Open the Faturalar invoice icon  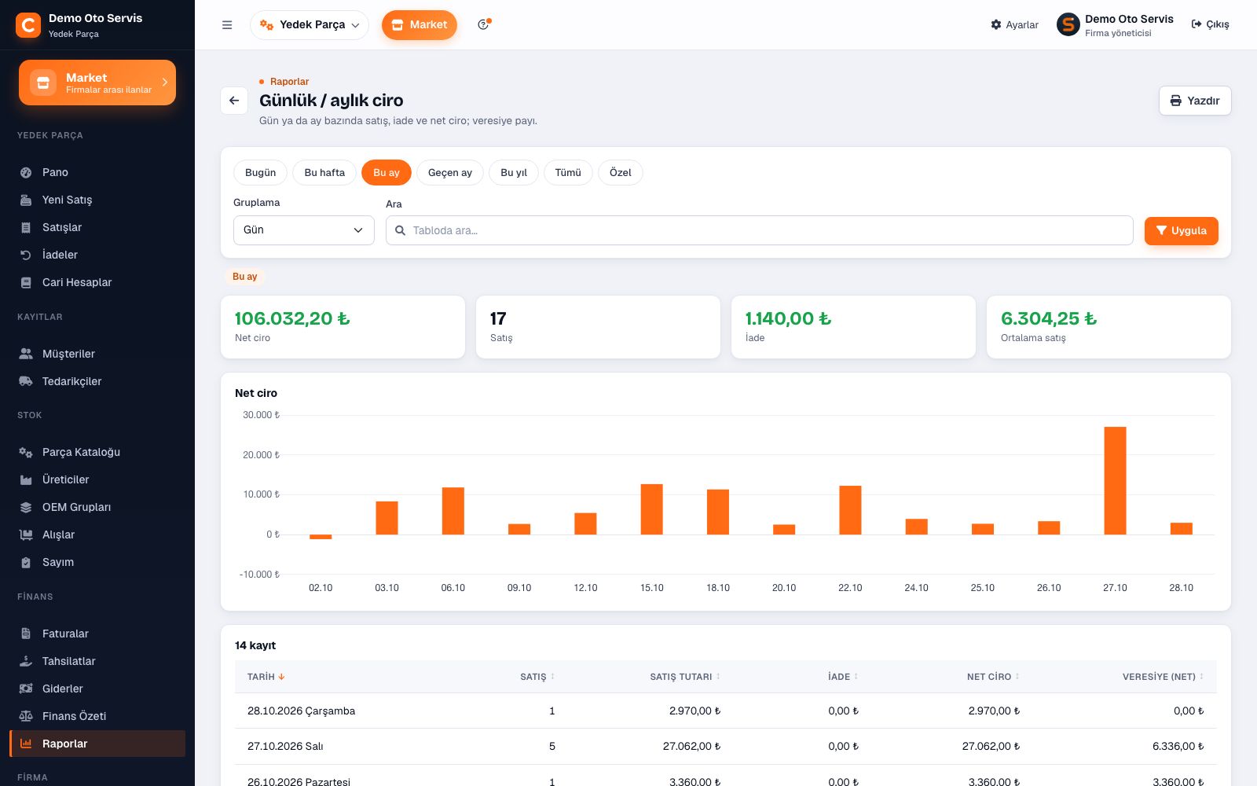pyautogui.click(x=26, y=634)
